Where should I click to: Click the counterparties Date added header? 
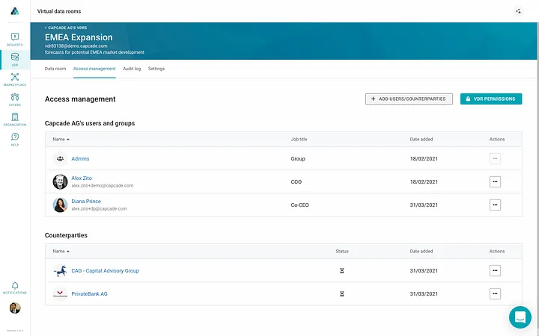coord(421,252)
